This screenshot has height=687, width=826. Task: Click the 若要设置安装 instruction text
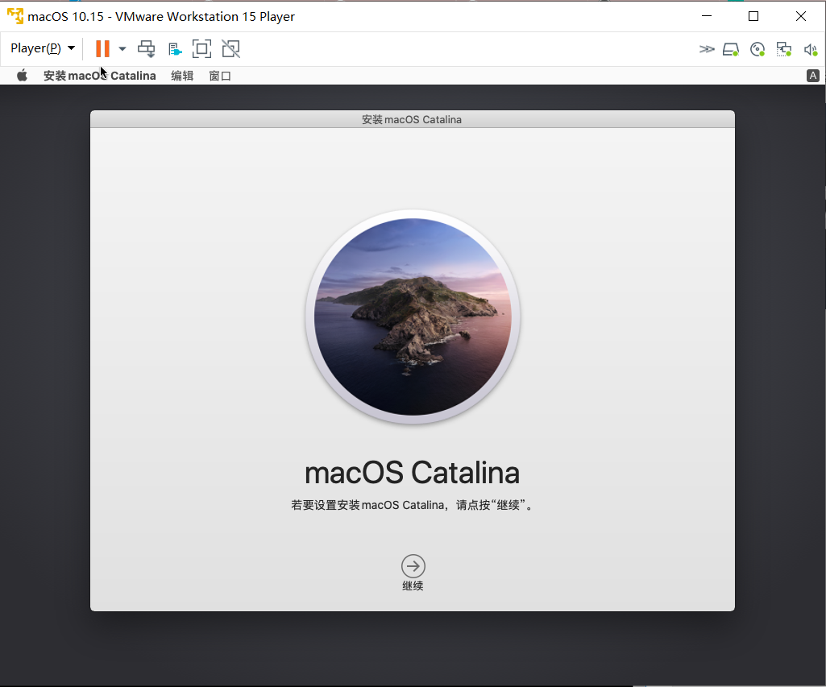(413, 505)
